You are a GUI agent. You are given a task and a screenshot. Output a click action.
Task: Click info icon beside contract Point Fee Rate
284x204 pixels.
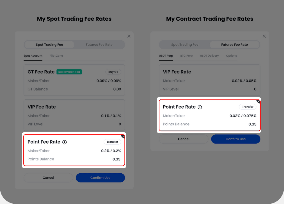pos(200,107)
